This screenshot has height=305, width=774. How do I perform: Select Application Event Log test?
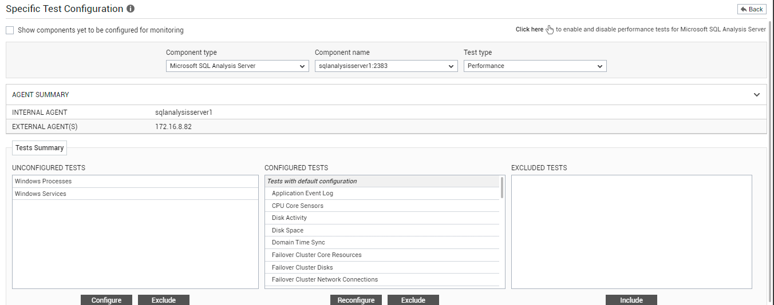click(382, 194)
